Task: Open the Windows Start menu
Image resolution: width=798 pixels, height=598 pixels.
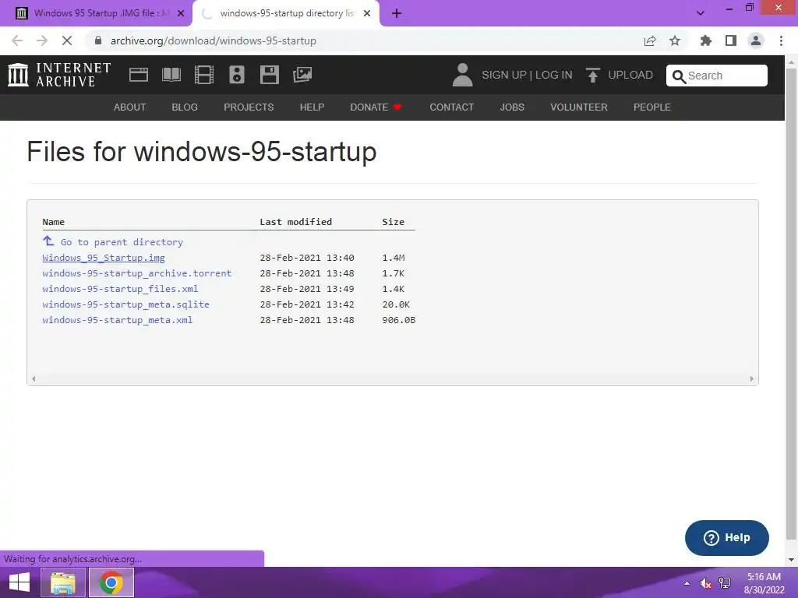Action: click(19, 582)
